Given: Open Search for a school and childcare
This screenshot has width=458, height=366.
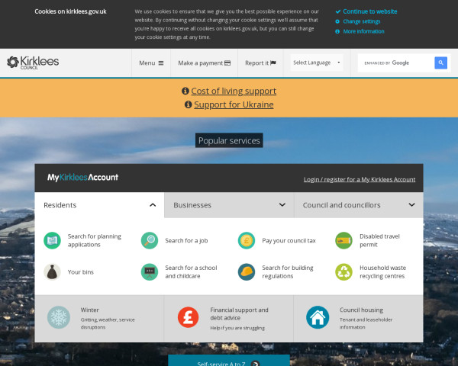Looking at the screenshot, I should point(191,272).
